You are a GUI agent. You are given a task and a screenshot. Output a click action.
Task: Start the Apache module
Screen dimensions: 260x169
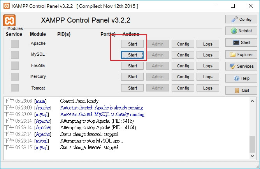(x=132, y=44)
